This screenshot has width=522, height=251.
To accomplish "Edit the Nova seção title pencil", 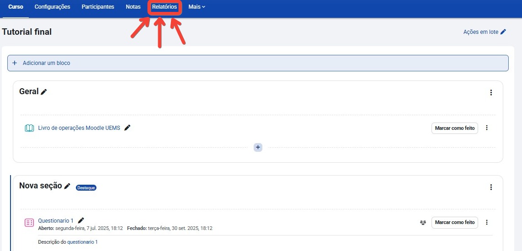I will 67,186.
